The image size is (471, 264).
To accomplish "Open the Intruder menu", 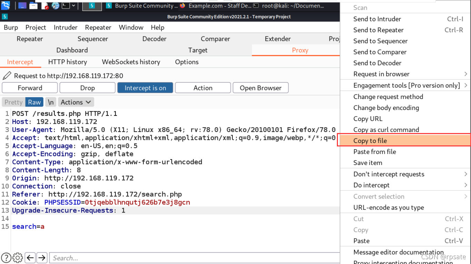I will (x=66, y=27).
